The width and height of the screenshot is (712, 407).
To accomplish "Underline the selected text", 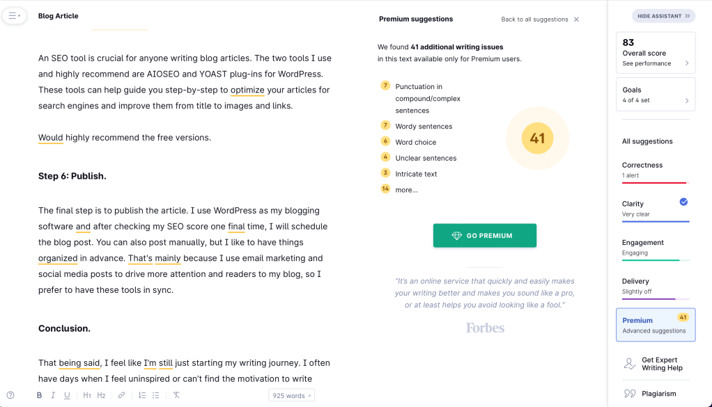I will (67, 394).
